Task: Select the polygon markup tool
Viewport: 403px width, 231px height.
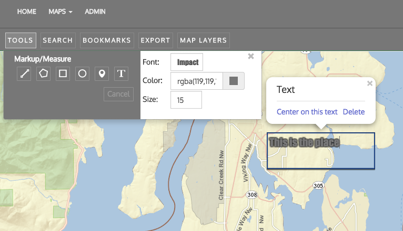Action: (x=44, y=73)
